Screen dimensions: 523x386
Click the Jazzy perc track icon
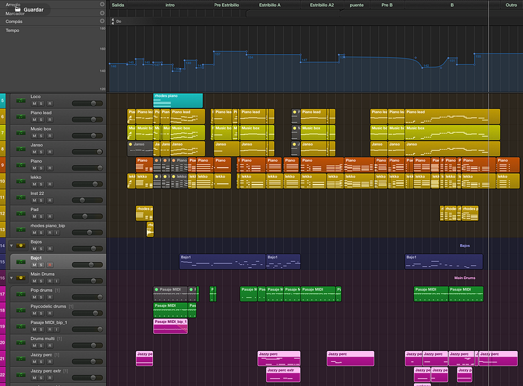click(21, 359)
